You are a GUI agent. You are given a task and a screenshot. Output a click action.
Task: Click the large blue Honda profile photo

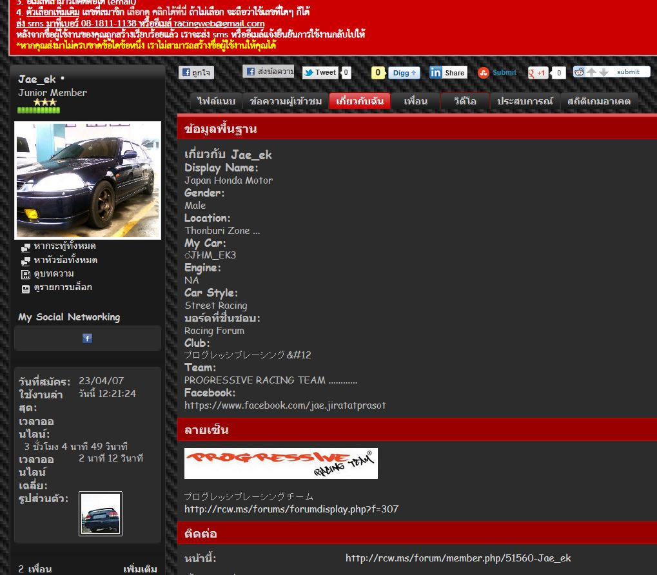[88, 180]
